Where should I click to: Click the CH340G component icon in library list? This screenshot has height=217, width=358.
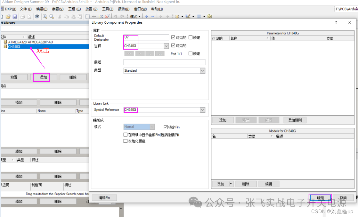[5, 47]
